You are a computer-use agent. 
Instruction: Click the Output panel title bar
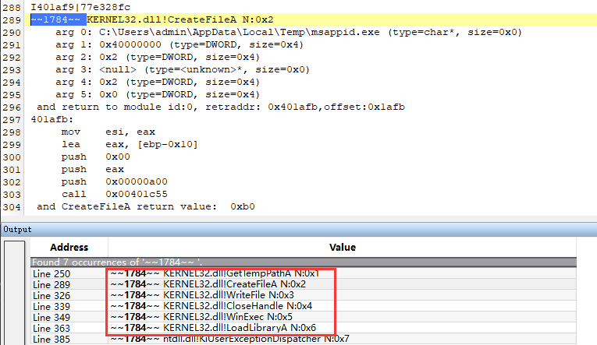coord(298,230)
